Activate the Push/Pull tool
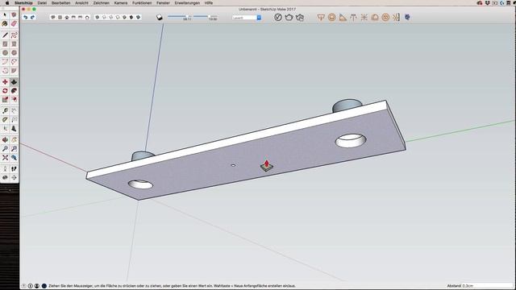This screenshot has height=290, width=516. point(14,82)
